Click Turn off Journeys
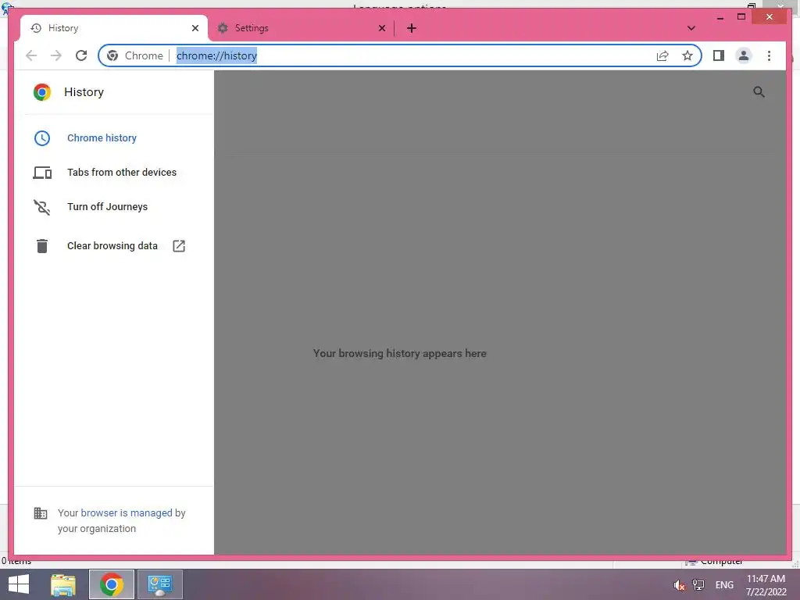 tap(107, 206)
